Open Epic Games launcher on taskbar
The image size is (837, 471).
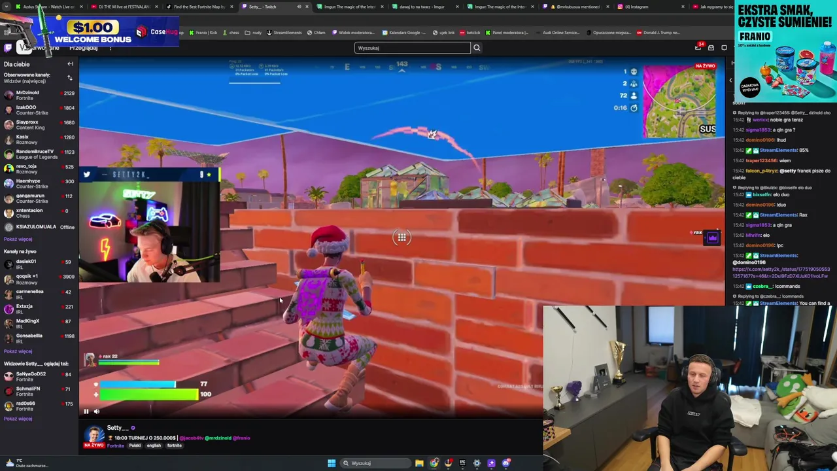click(462, 463)
